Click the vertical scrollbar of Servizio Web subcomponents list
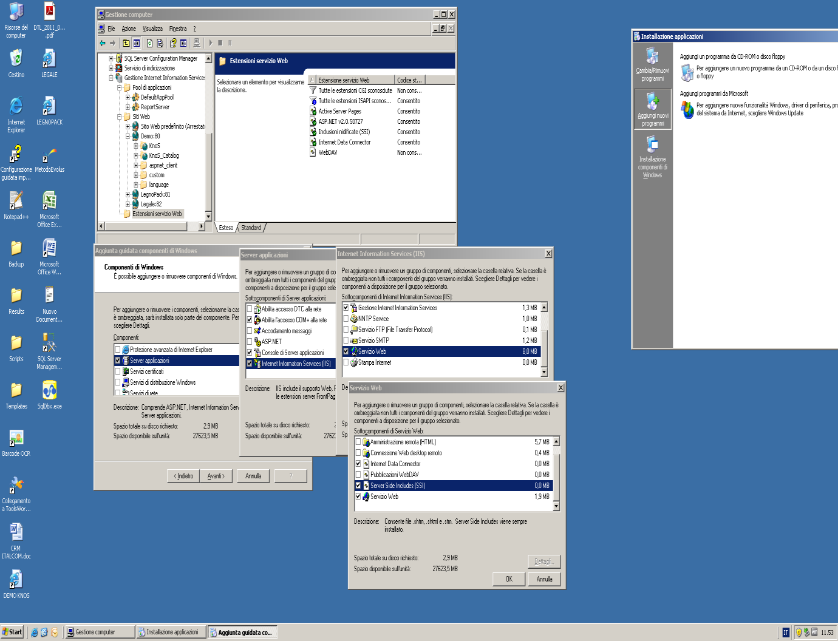Screen dimensions: 838x641 556,474
